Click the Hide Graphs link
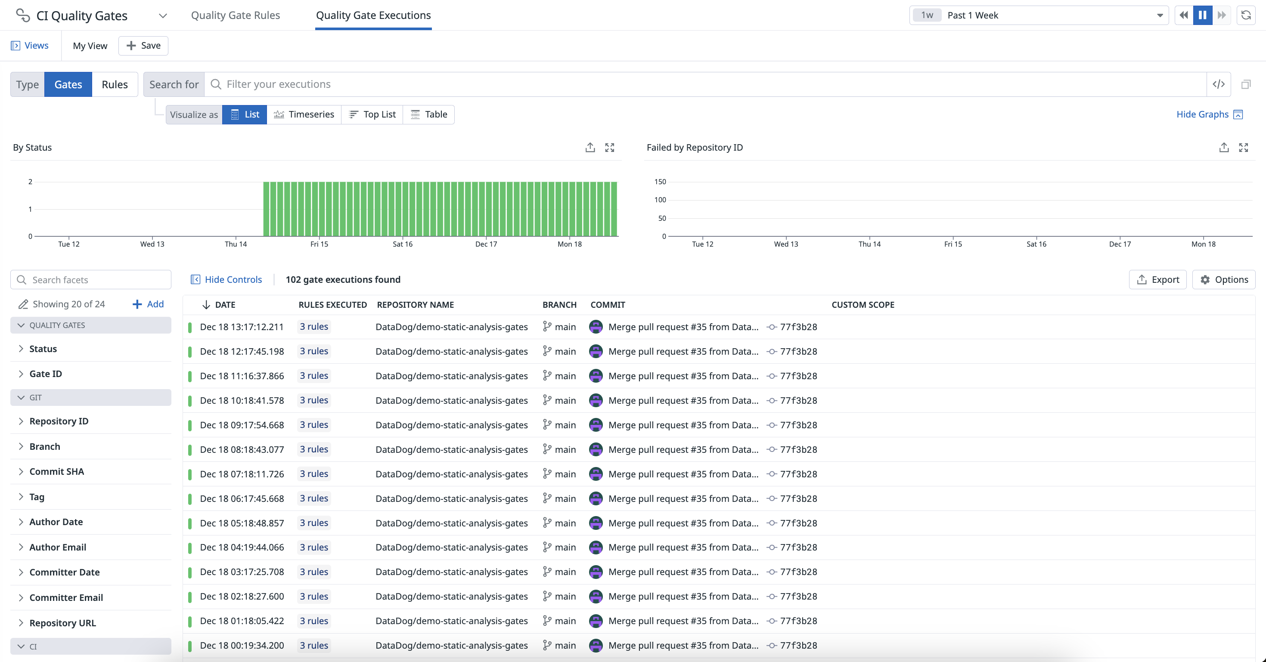This screenshot has width=1266, height=662. [1209, 114]
